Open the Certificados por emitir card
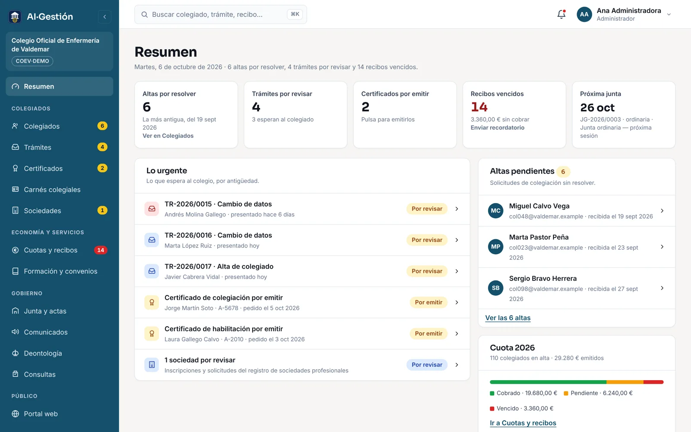 pos(405,115)
